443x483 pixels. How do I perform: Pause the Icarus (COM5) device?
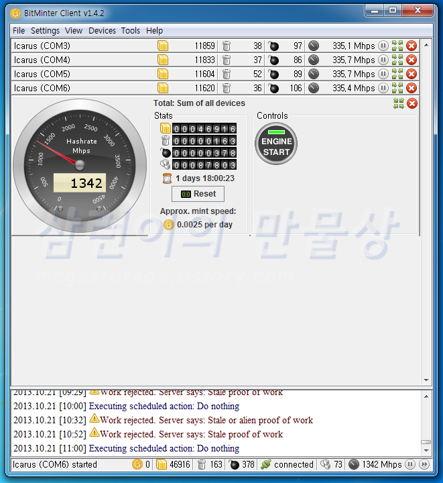coord(383,74)
